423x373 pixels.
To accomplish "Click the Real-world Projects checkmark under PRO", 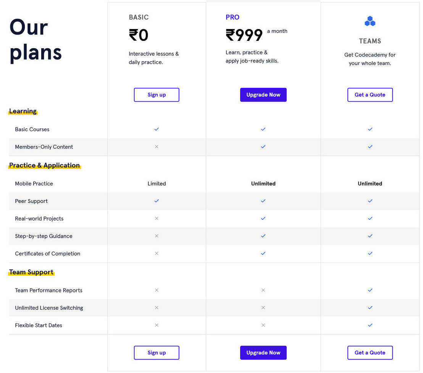I will [263, 218].
